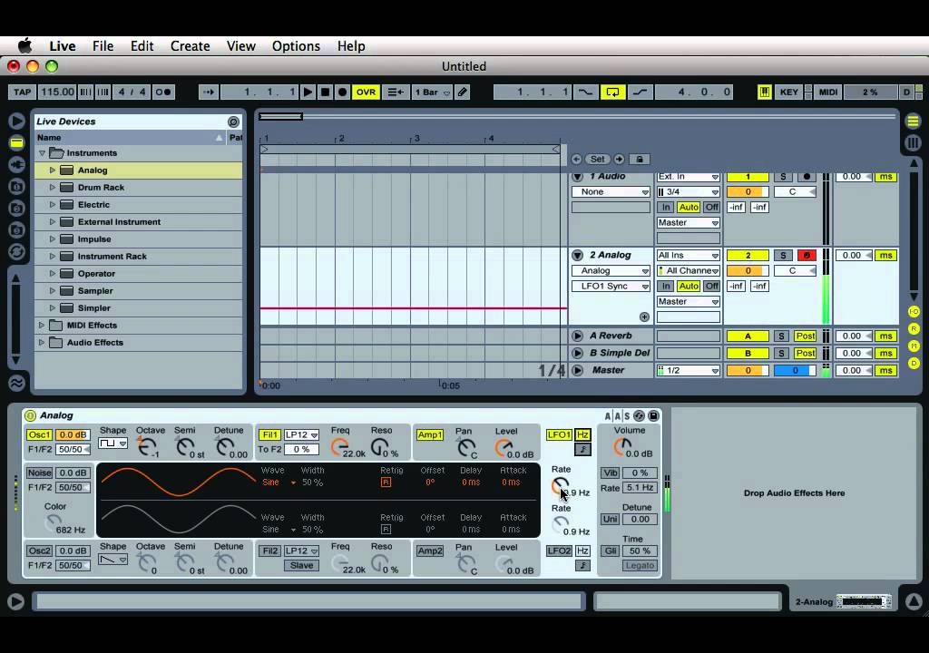
Task: Fold the 2 Analog track
Action: pyautogui.click(x=577, y=256)
